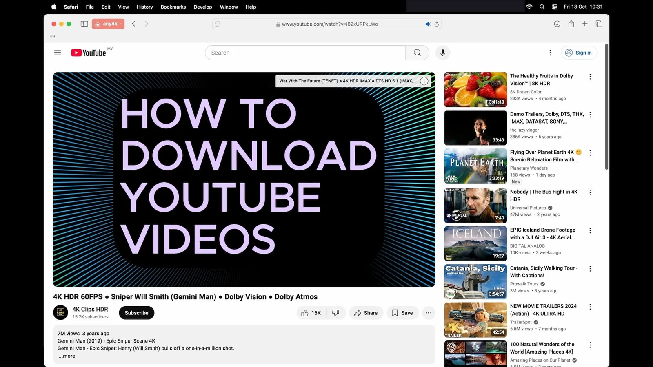Open options for 100 Natural Wonders video
This screenshot has height=367, width=653.
coord(590,345)
